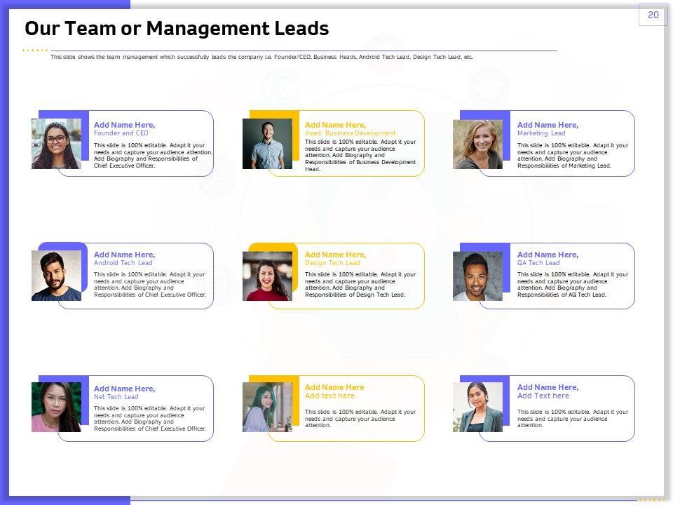Select the slide number 20 box

pos(653,15)
